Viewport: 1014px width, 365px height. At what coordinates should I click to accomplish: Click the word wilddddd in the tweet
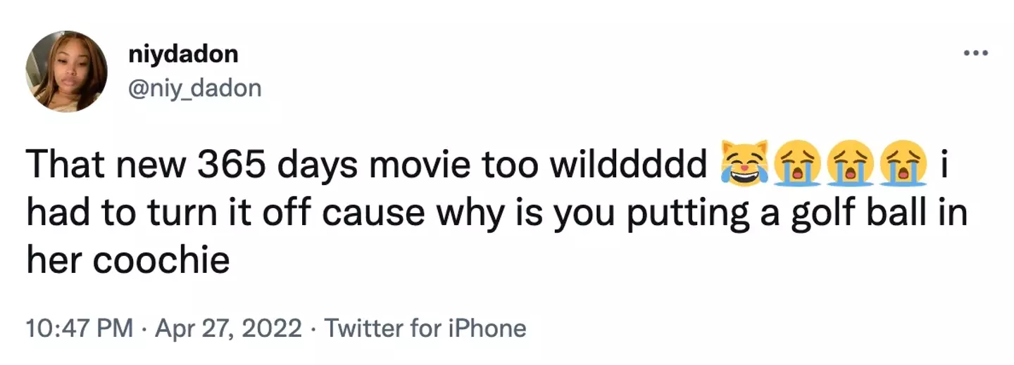pyautogui.click(x=630, y=164)
